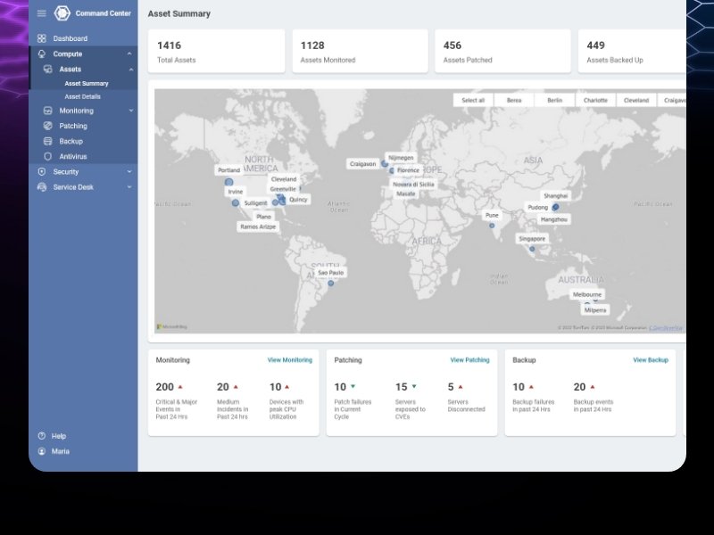Click the Maria user profile icon
The height and width of the screenshot is (535, 714).
tap(41, 451)
